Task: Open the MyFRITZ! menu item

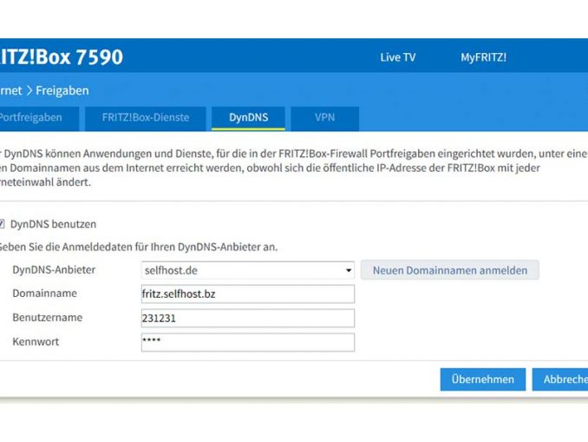Action: (483, 57)
